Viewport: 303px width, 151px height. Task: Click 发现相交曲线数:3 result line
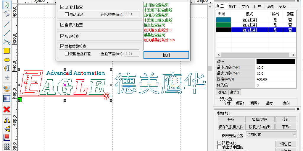(158, 30)
